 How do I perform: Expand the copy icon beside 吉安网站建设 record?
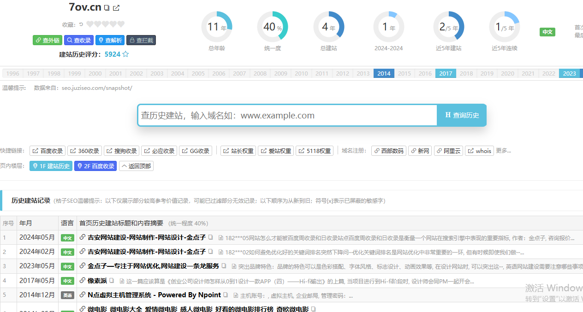[x=210, y=238]
